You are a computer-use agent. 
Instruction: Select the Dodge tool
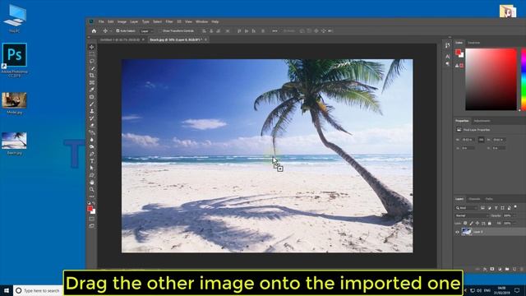click(91, 146)
